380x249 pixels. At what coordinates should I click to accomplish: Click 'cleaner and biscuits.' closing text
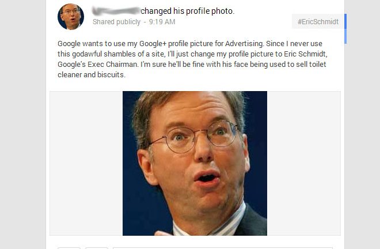pos(92,75)
